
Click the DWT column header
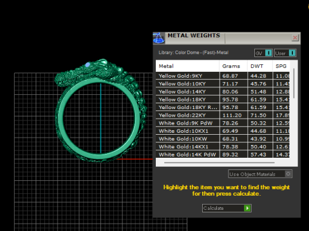click(x=260, y=66)
